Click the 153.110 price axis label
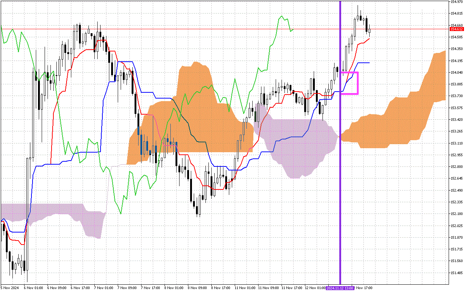 (x=457, y=143)
